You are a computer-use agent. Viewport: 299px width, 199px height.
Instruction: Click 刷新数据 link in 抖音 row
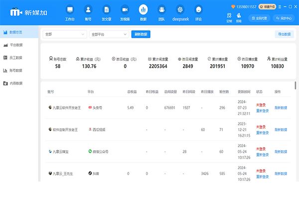[x=282, y=173]
